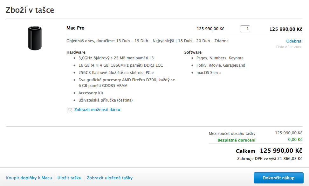The width and height of the screenshot is (309, 186).
Task: Click the Hardware section heading
Action: coord(76,52)
